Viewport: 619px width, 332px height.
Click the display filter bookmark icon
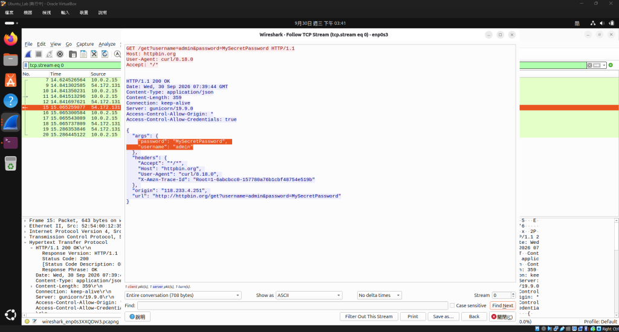[26, 65]
